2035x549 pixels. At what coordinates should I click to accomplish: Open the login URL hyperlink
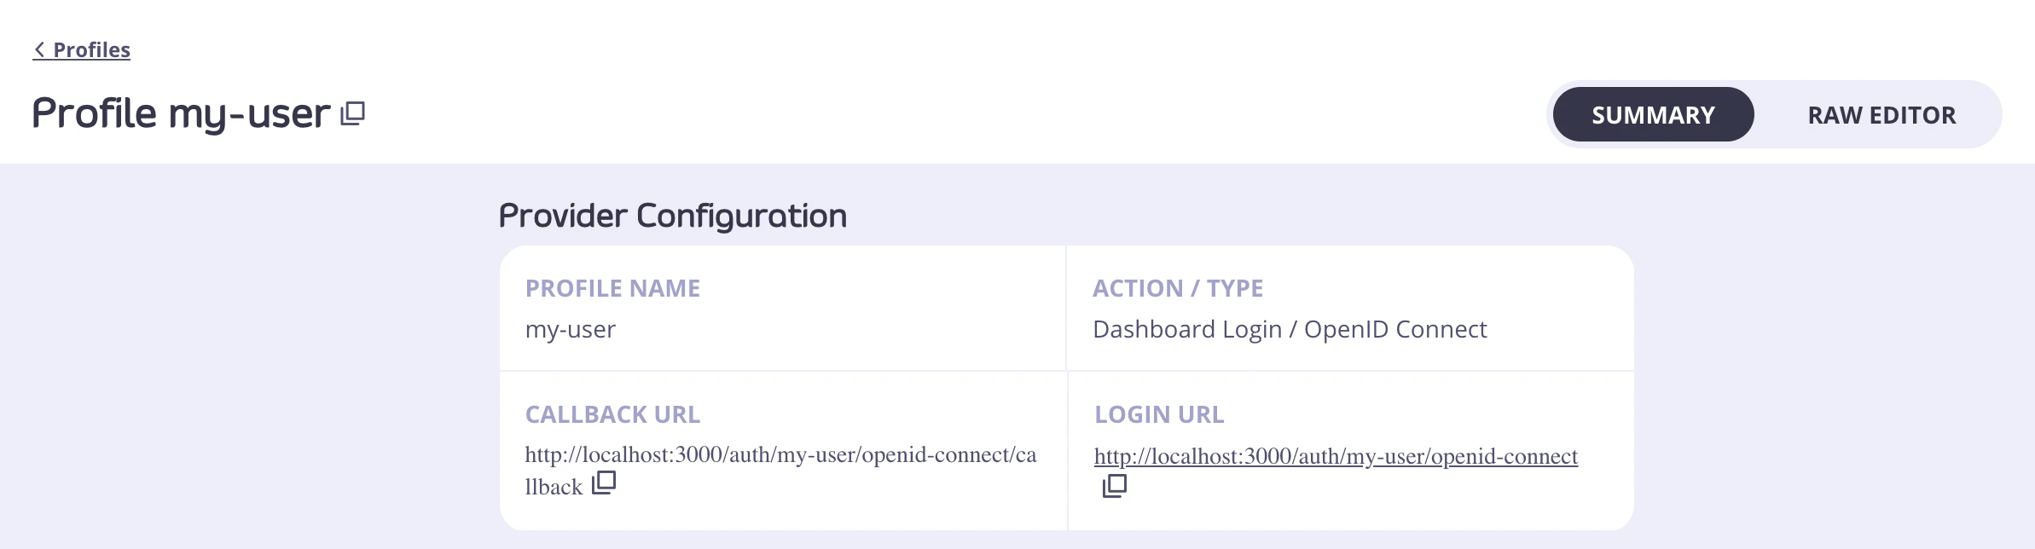[1336, 458]
